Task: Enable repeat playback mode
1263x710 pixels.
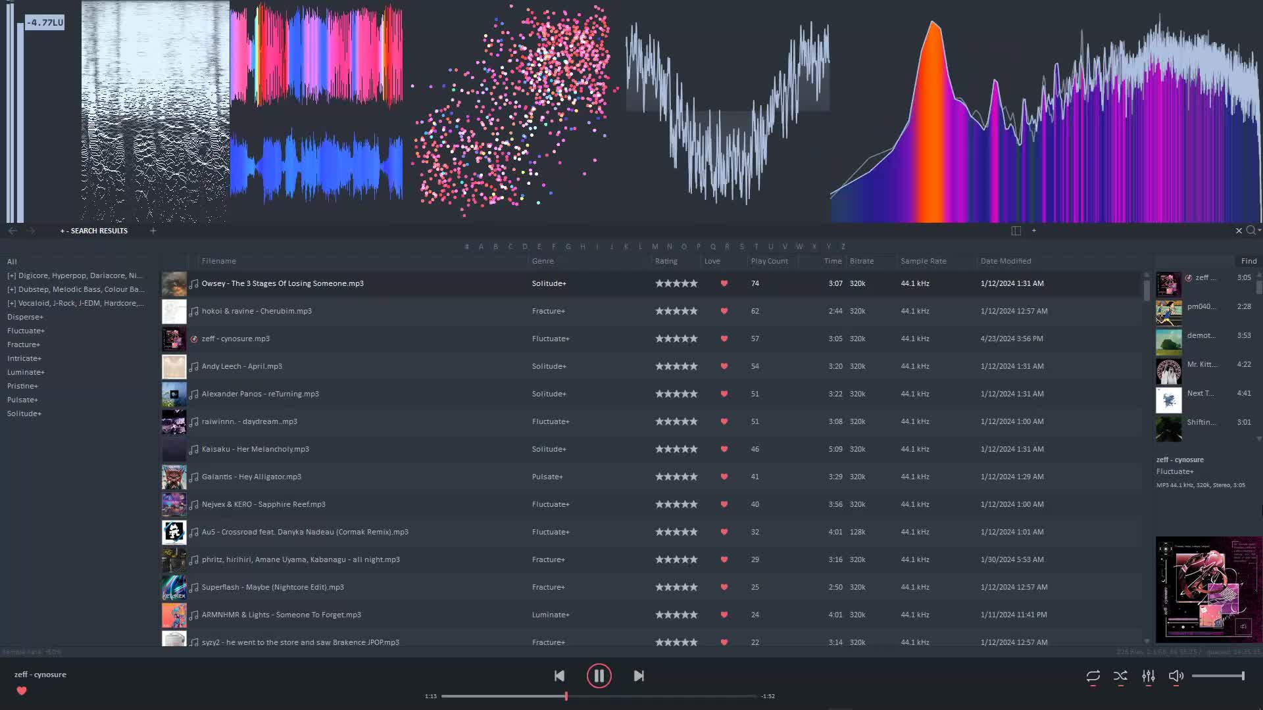Action: [x=1093, y=676]
